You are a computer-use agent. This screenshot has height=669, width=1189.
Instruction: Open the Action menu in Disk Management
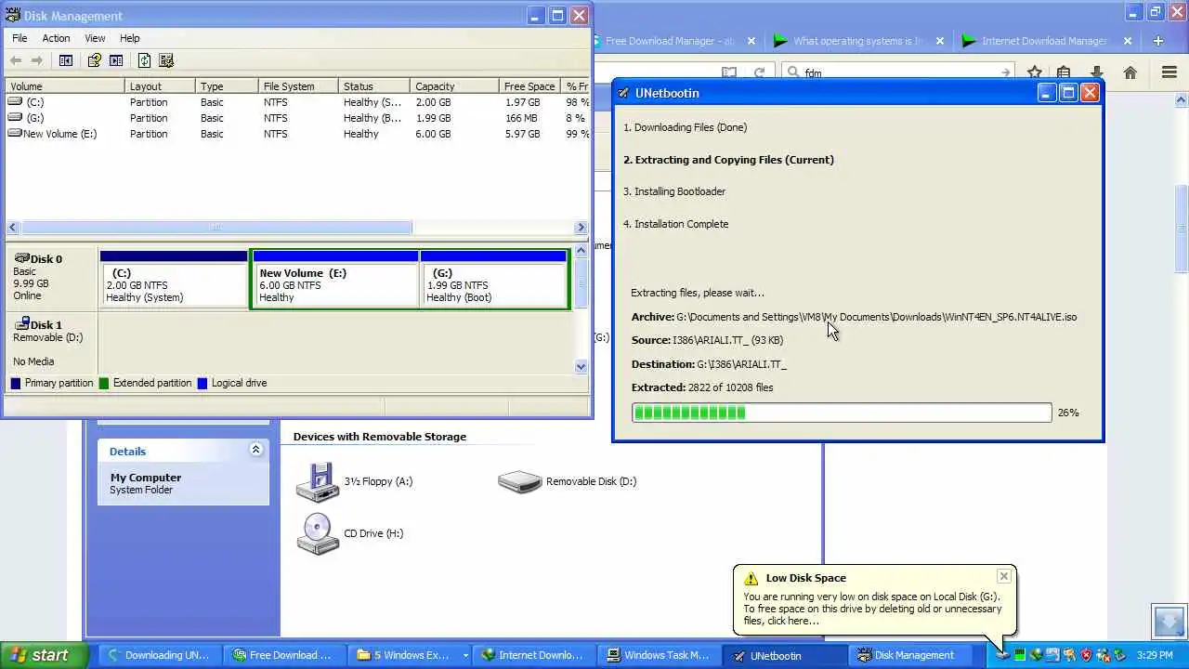click(56, 38)
